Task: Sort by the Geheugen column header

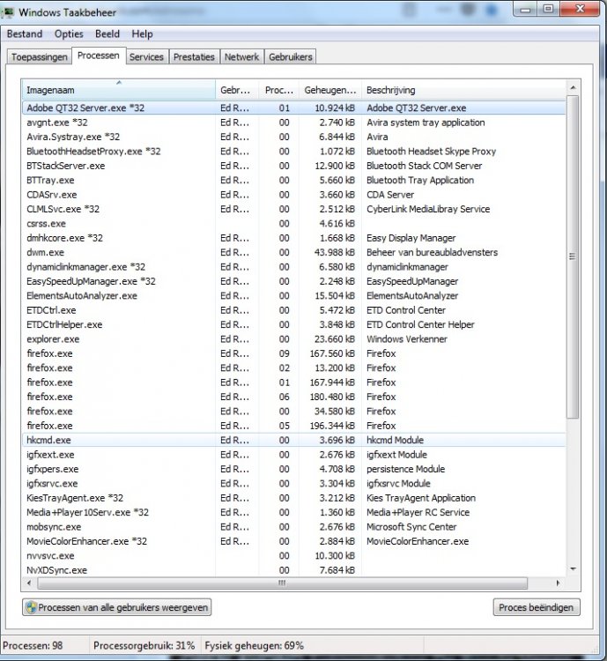Action: 329,91
